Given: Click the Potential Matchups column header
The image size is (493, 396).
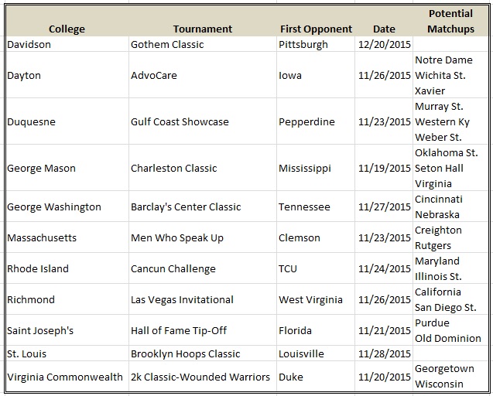Looking at the screenshot, I should coord(450,21).
